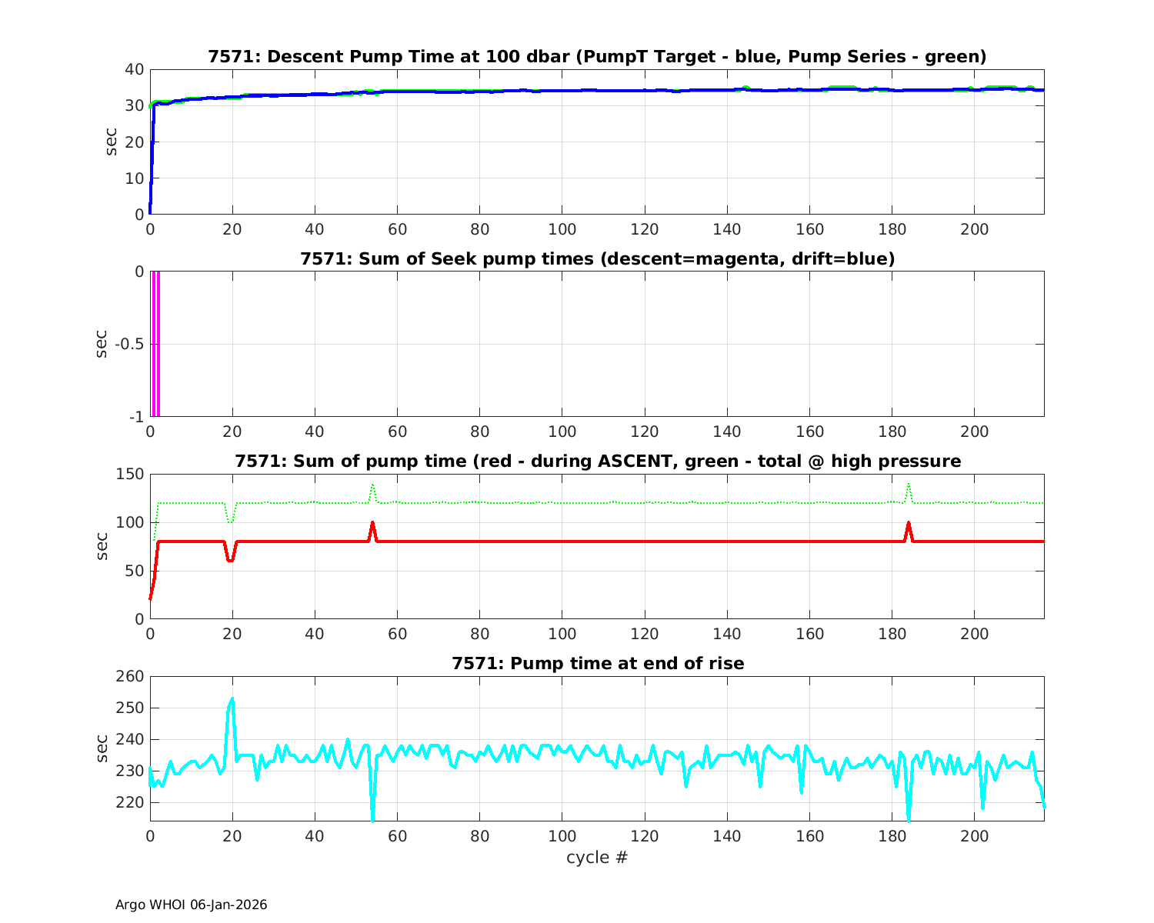Click the Descent Pump Time plot title

(597, 56)
